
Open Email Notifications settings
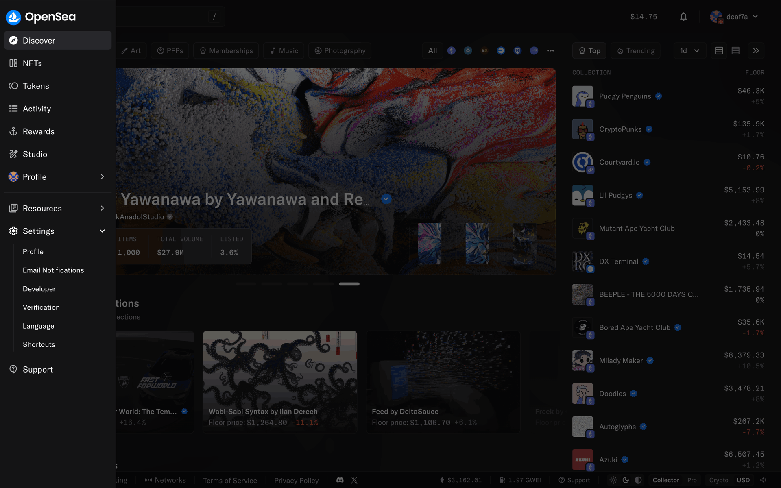pos(53,270)
